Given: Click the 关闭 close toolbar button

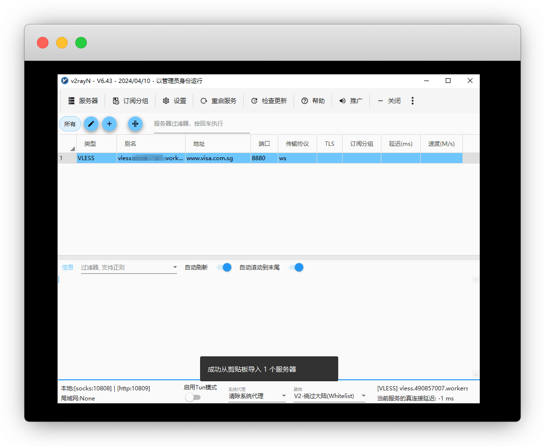Looking at the screenshot, I should (x=389, y=101).
